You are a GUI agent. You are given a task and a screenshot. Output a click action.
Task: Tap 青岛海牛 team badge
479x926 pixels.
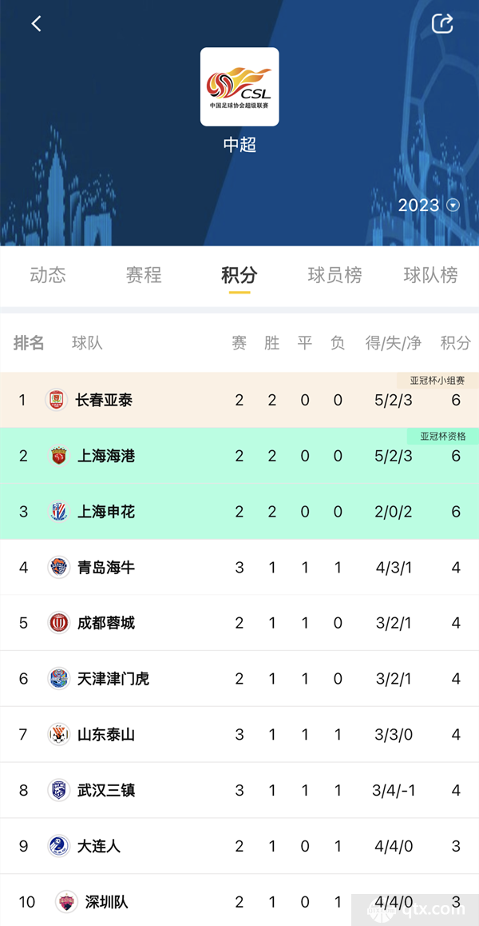58,568
